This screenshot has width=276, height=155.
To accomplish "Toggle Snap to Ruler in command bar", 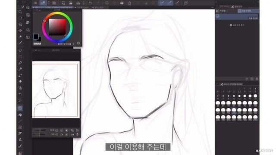I will pyautogui.click(x=162, y=3).
